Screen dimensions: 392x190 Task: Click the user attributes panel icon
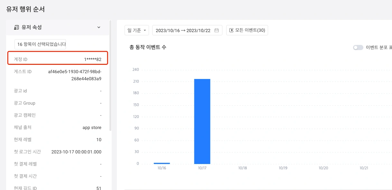(17, 28)
